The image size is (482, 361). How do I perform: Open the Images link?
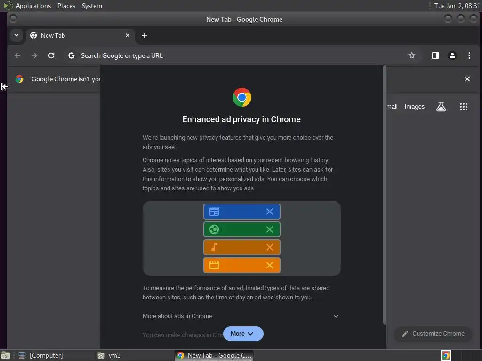414,107
